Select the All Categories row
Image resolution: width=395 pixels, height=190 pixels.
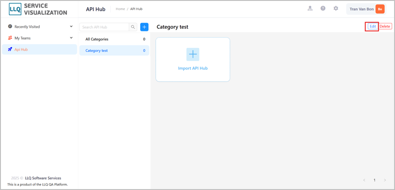[x=114, y=39]
